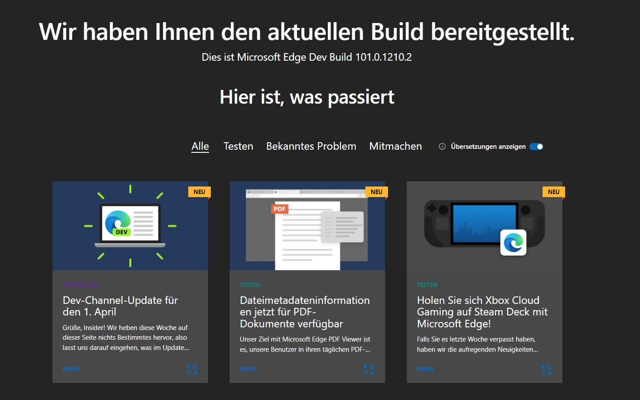Viewport: 640px width, 400px height.
Task: Open the Dev-Channel-Update für den 1. April title
Action: tap(120, 306)
